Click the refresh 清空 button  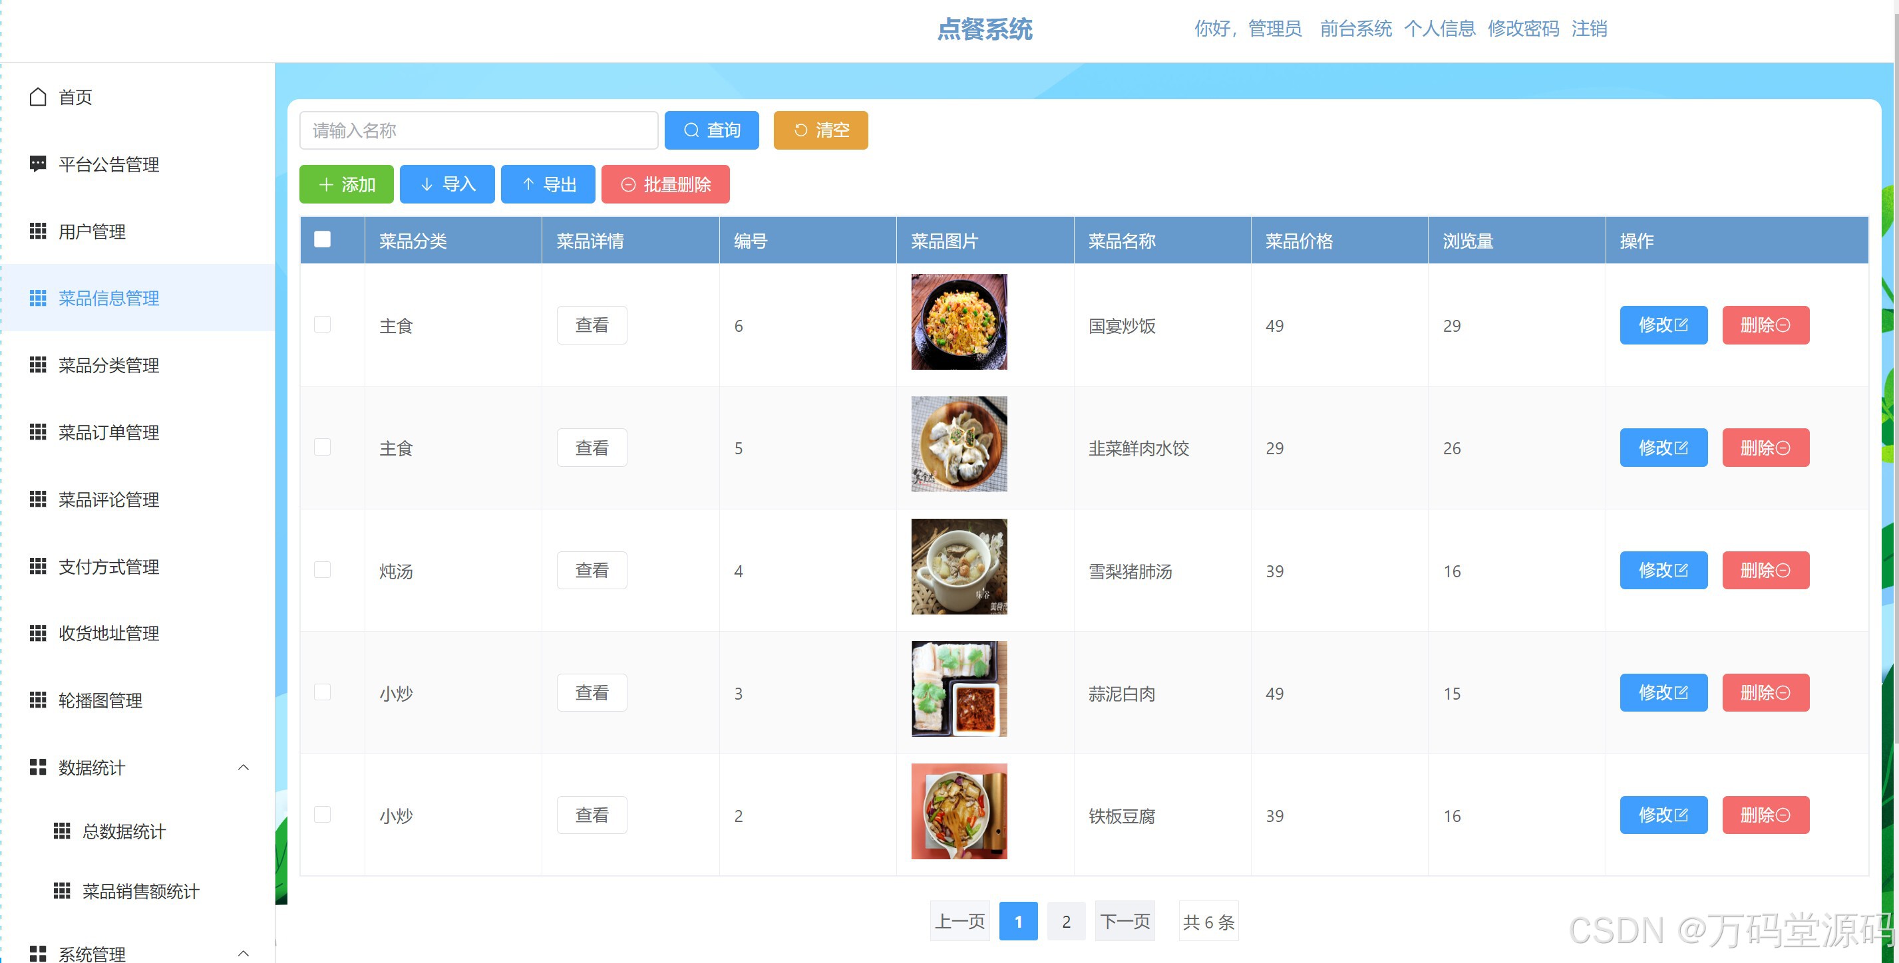pos(820,130)
